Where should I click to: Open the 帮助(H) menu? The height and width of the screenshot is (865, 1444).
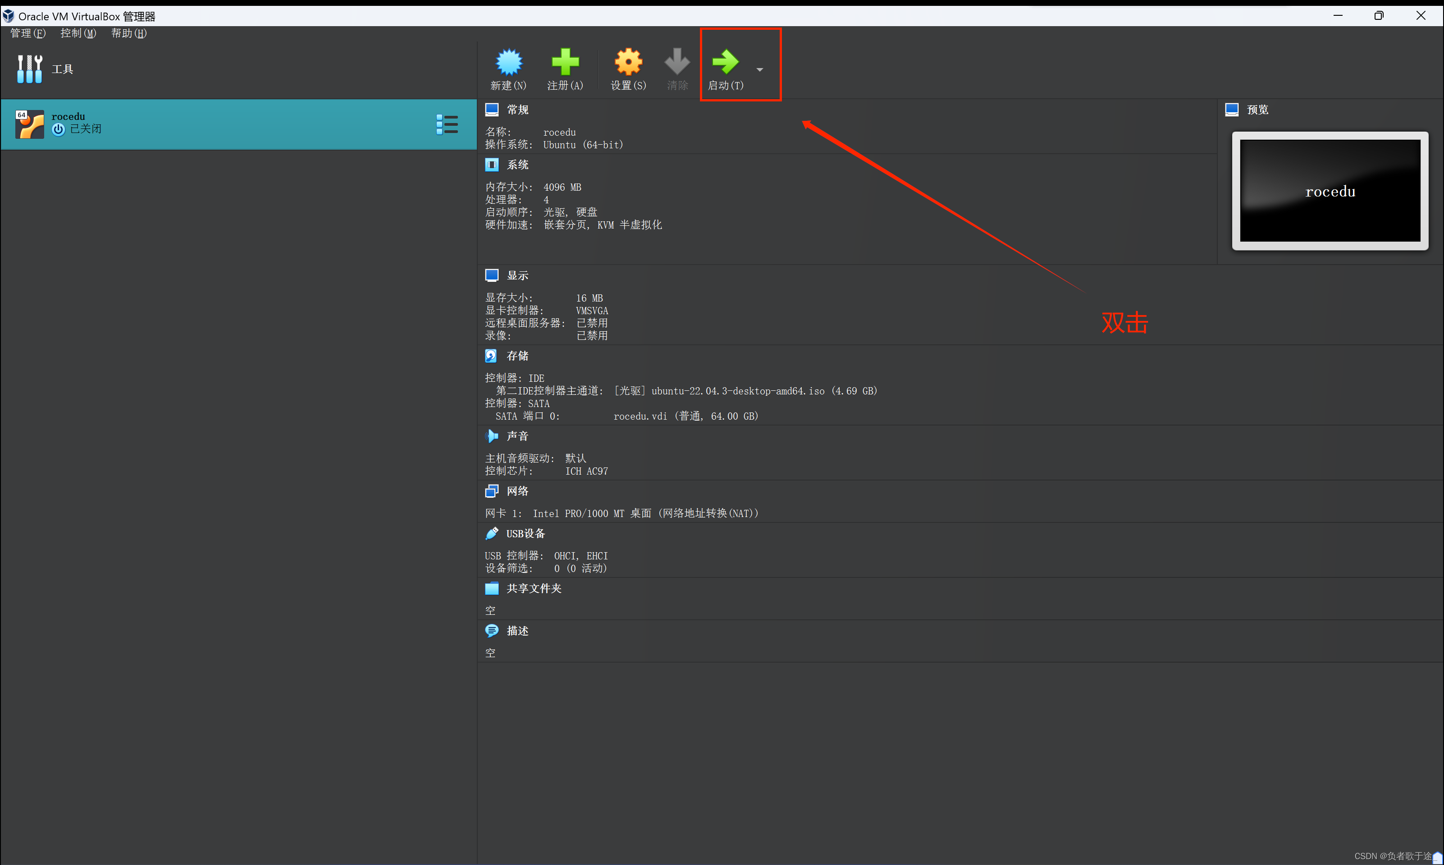[129, 33]
